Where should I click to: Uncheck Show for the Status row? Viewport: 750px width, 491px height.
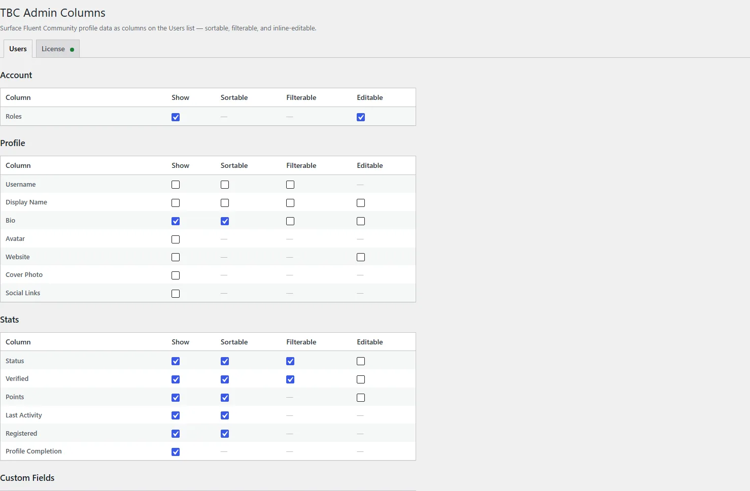pos(176,361)
